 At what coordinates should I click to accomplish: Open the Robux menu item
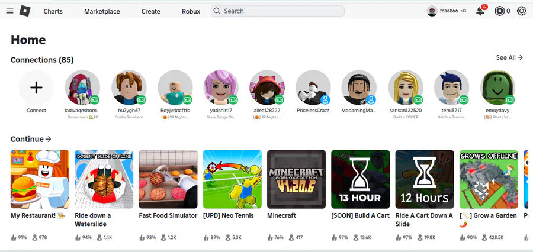pyautogui.click(x=191, y=11)
